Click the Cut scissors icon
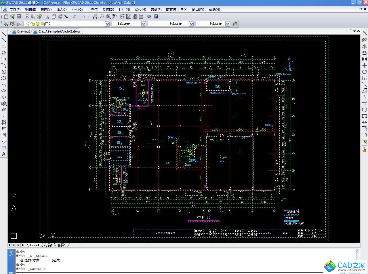 47,16
